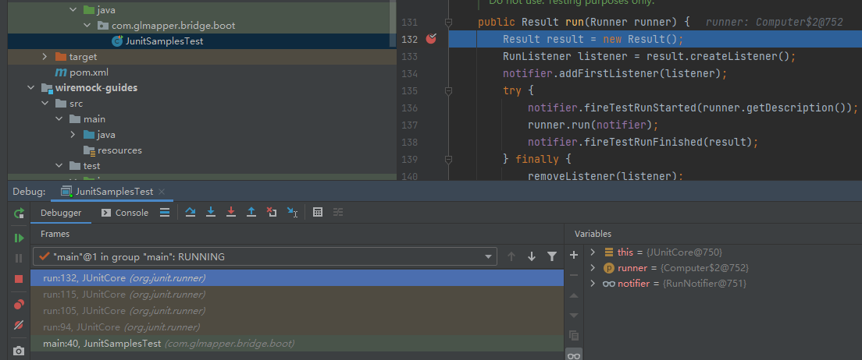The width and height of the screenshot is (862, 360).
Task: Open thread selector dropdown "main"@1
Action: pos(265,257)
